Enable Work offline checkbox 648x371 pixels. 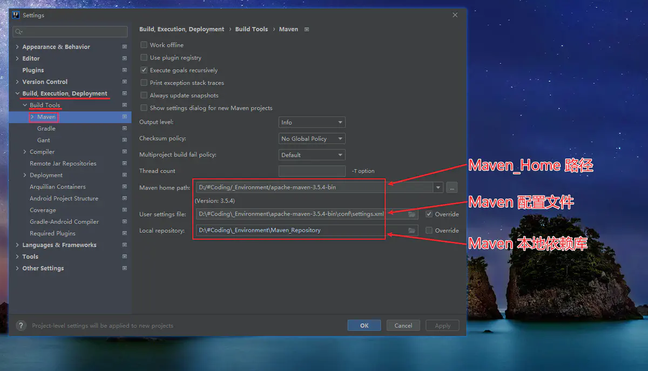144,45
